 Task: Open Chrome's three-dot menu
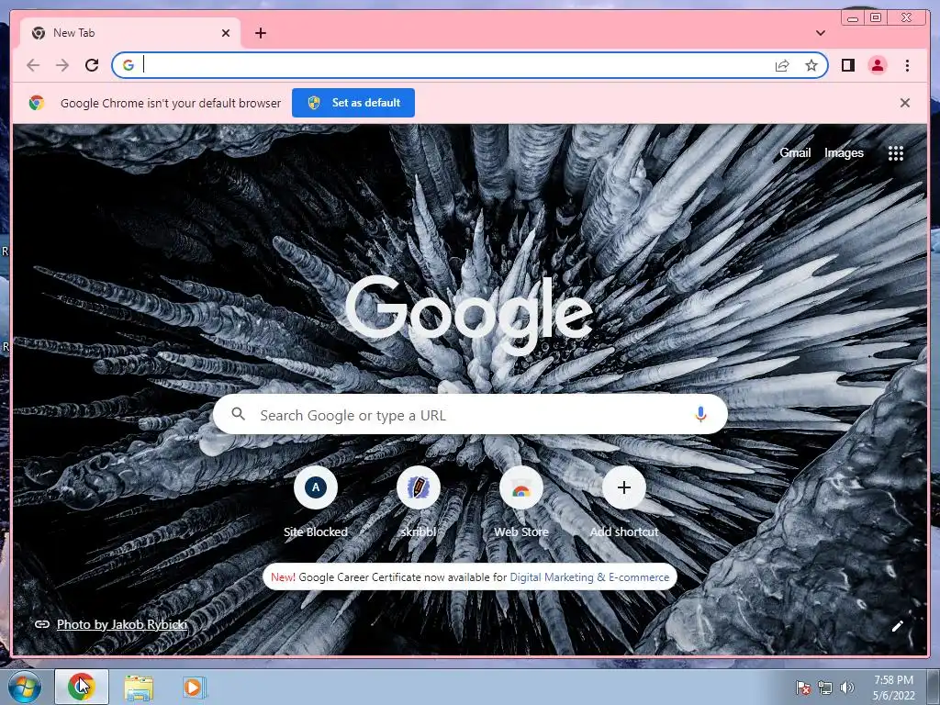point(907,65)
